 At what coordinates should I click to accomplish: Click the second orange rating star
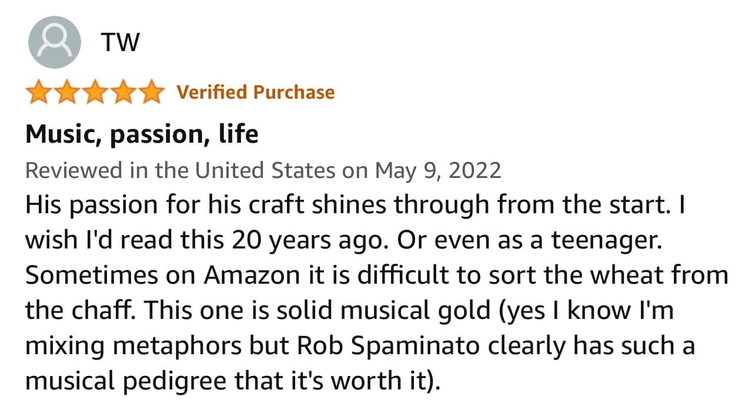[x=67, y=92]
